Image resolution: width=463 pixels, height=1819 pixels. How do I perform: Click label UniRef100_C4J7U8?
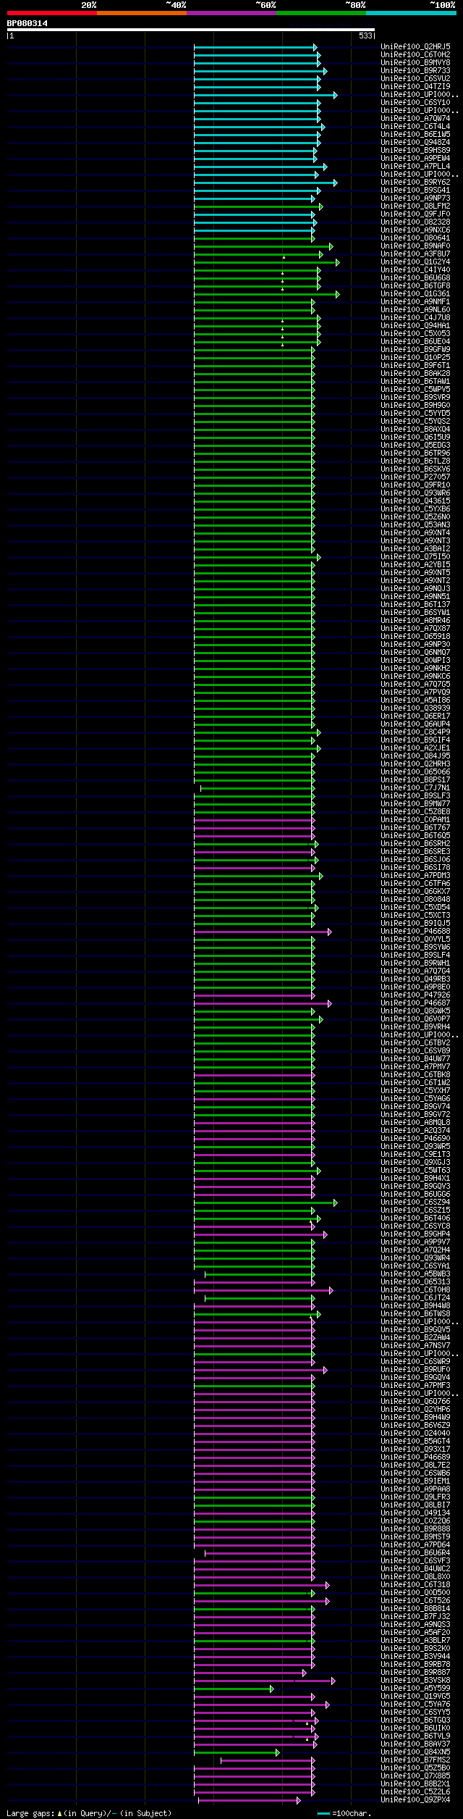[415, 317]
